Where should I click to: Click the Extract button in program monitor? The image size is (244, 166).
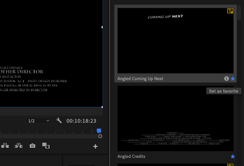[x=18, y=146]
